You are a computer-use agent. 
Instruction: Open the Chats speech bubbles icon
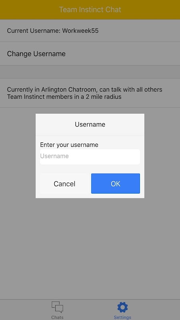coord(57,307)
